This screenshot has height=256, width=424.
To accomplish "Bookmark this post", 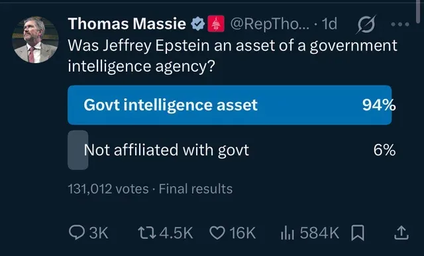I will 358,233.
